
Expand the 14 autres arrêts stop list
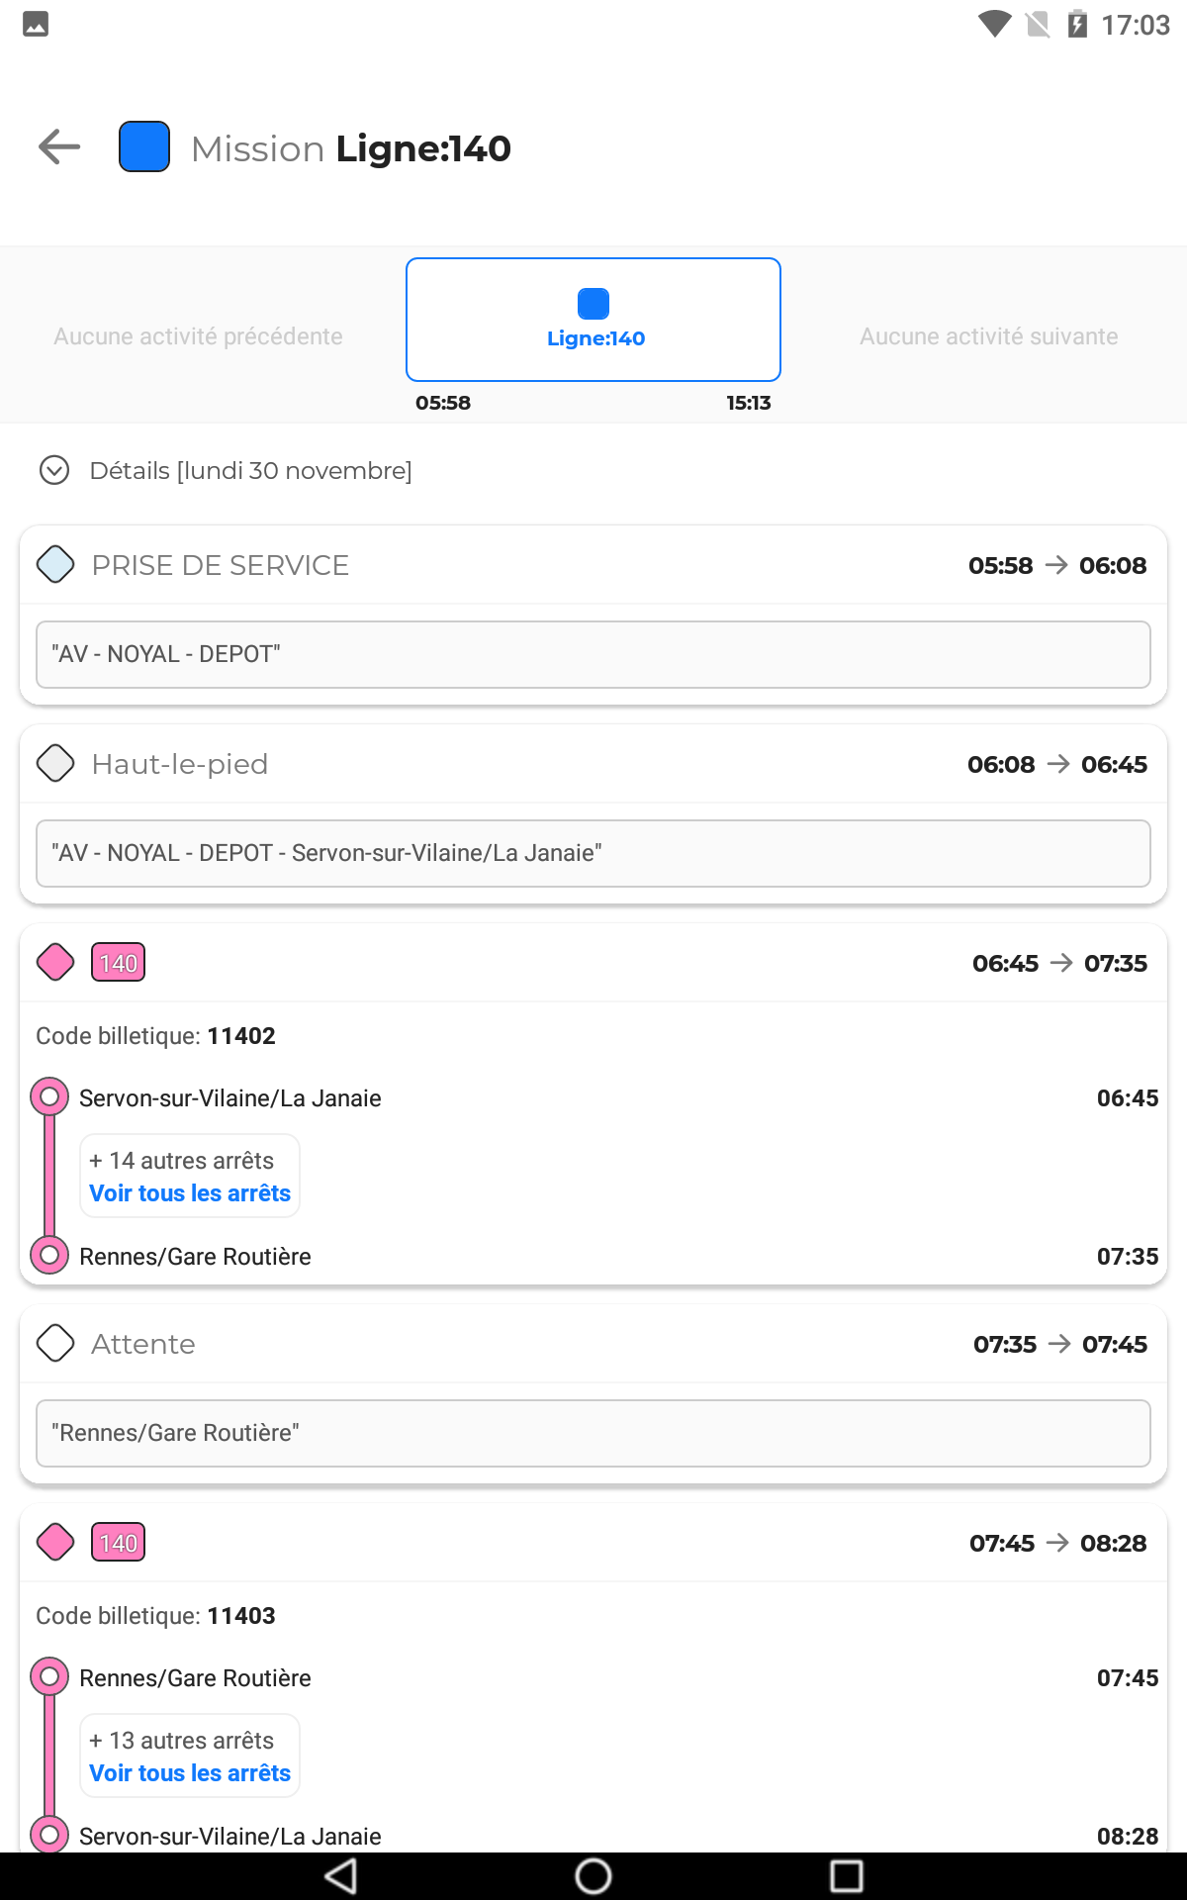182,1161
